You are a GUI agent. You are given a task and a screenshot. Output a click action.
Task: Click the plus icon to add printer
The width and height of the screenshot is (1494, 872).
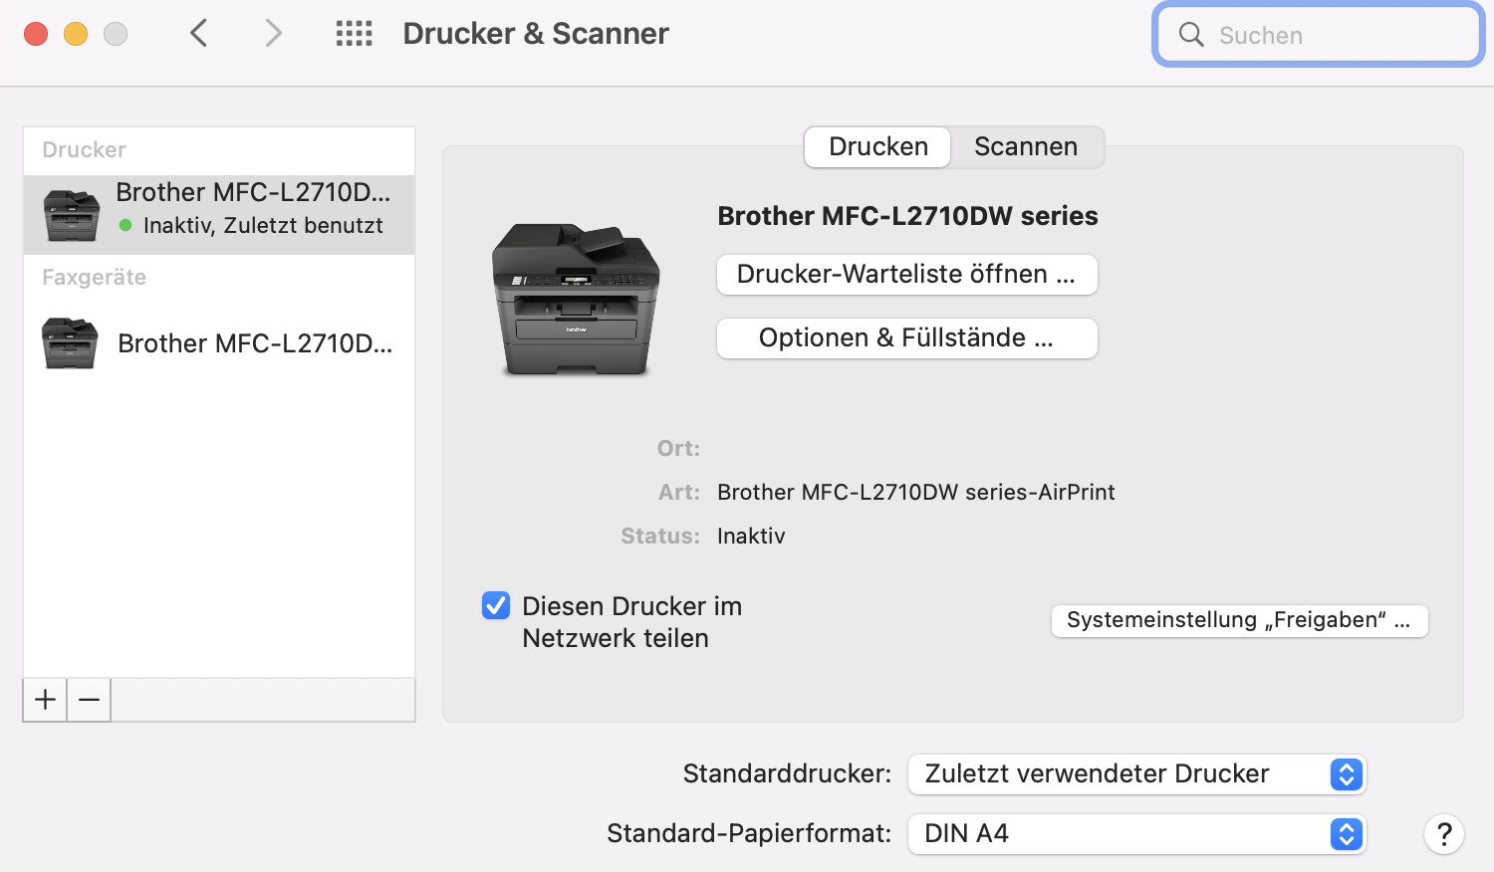tap(45, 700)
